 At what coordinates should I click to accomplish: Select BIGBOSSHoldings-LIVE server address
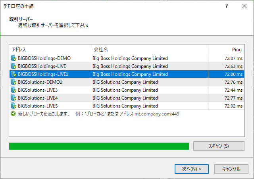42,66
